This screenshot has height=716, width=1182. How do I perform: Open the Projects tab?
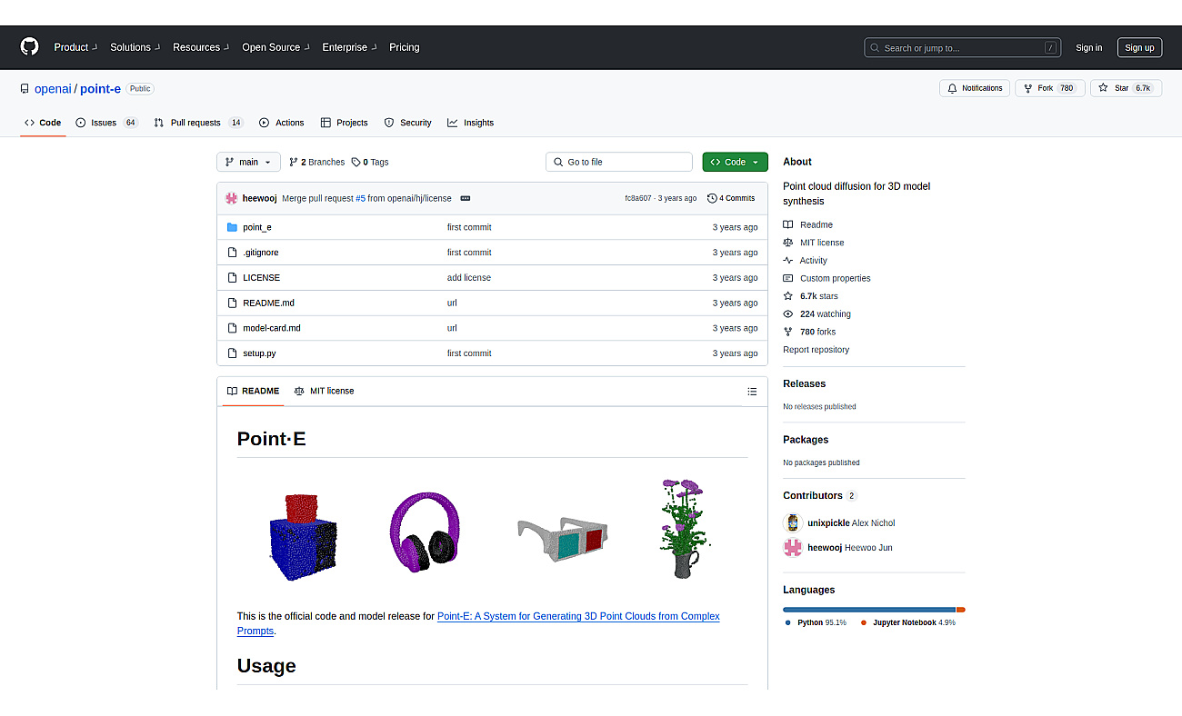point(344,123)
